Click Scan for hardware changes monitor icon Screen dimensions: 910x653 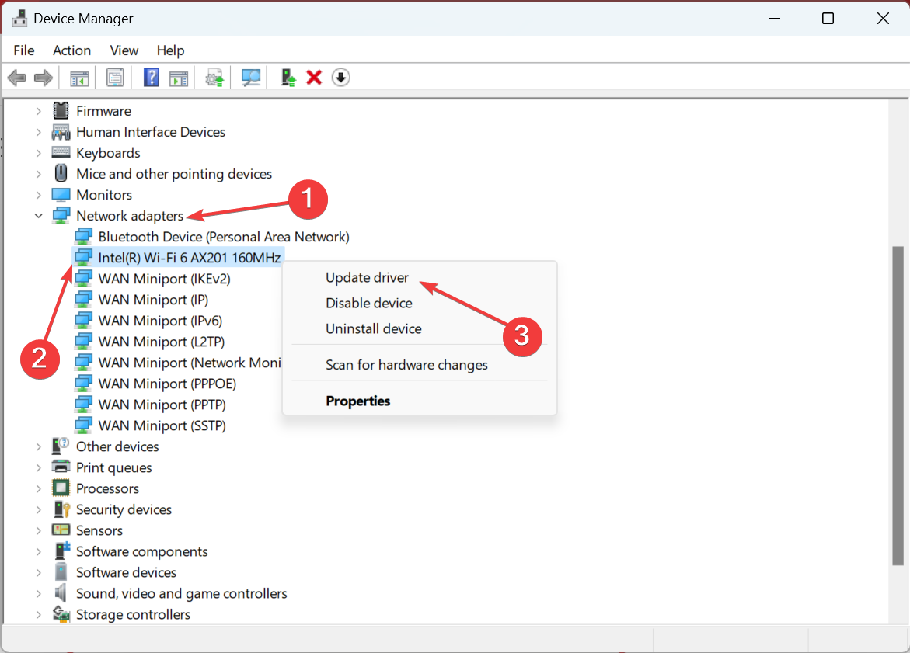pos(251,77)
